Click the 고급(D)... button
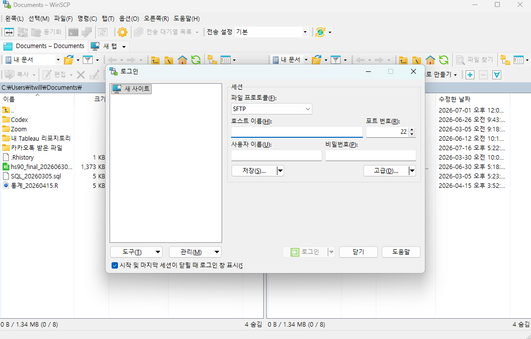This screenshot has width=531, height=339. (x=386, y=170)
